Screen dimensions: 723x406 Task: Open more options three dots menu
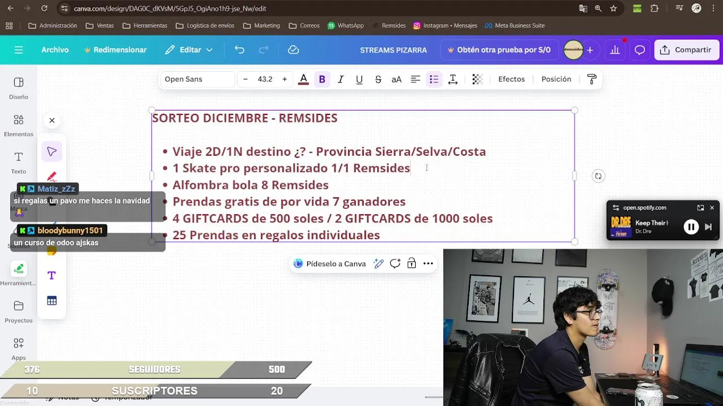pos(428,263)
